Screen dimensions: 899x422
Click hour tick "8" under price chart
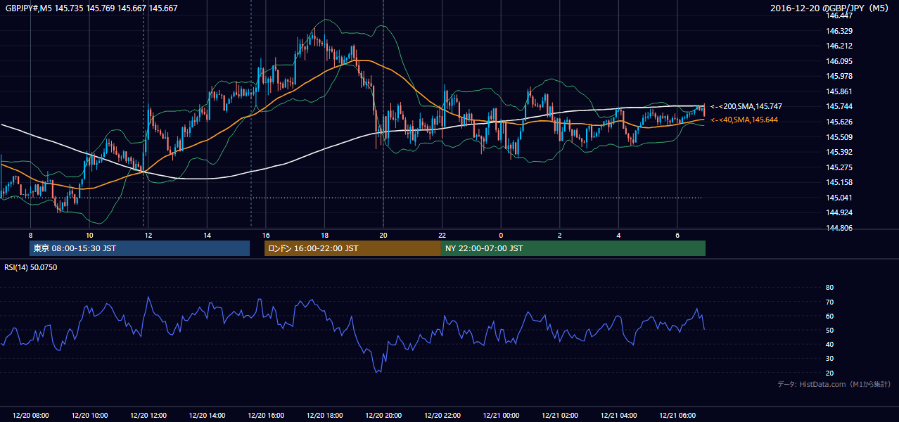[31, 235]
